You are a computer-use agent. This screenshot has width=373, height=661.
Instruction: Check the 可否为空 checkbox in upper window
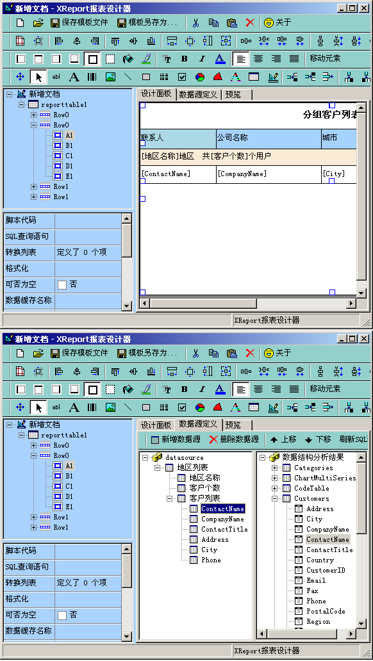[62, 285]
